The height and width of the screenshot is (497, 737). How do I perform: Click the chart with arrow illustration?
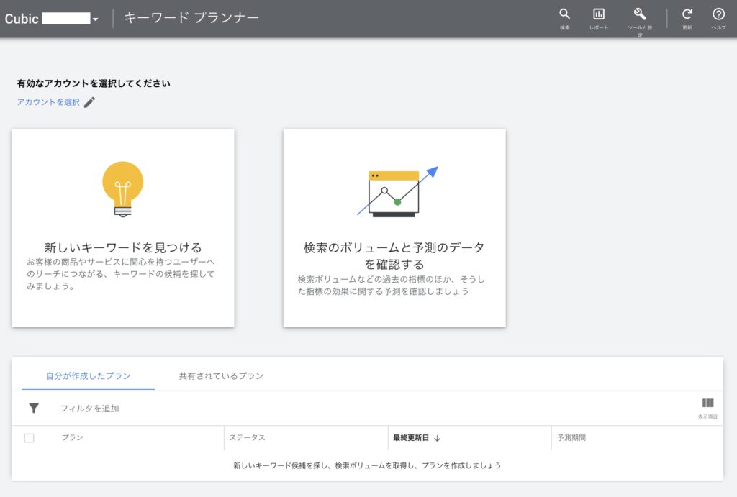(397, 192)
